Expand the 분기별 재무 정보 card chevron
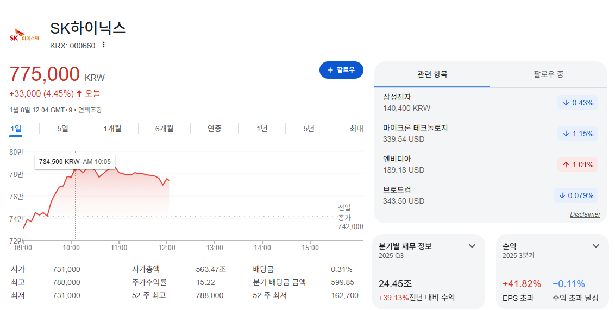The height and width of the screenshot is (310, 615). click(472, 246)
